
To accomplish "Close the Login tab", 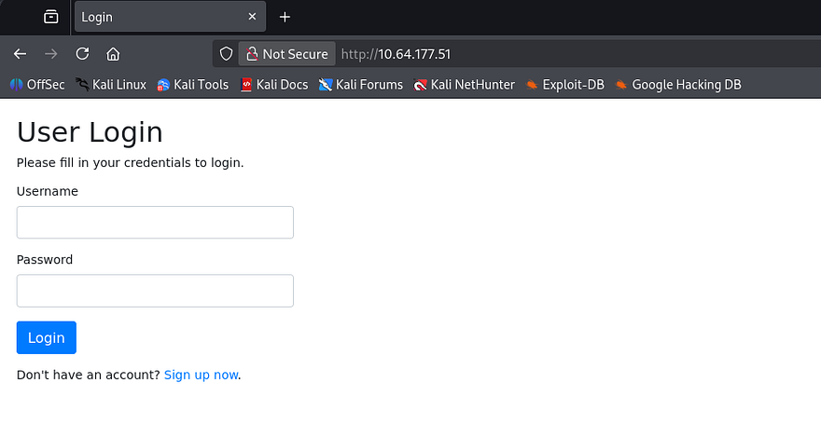I will click(x=252, y=17).
